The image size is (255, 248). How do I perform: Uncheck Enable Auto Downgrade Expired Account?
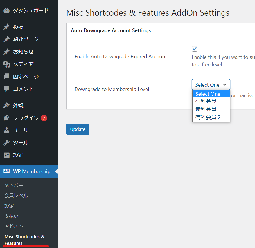[195, 49]
